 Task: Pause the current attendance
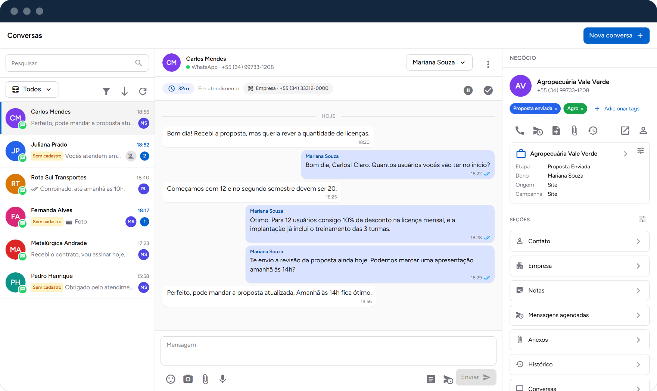(468, 90)
